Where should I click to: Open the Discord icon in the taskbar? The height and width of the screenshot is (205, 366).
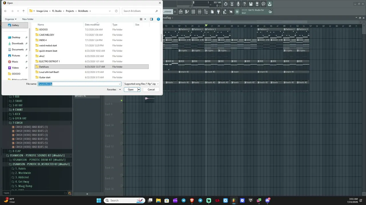(268, 200)
